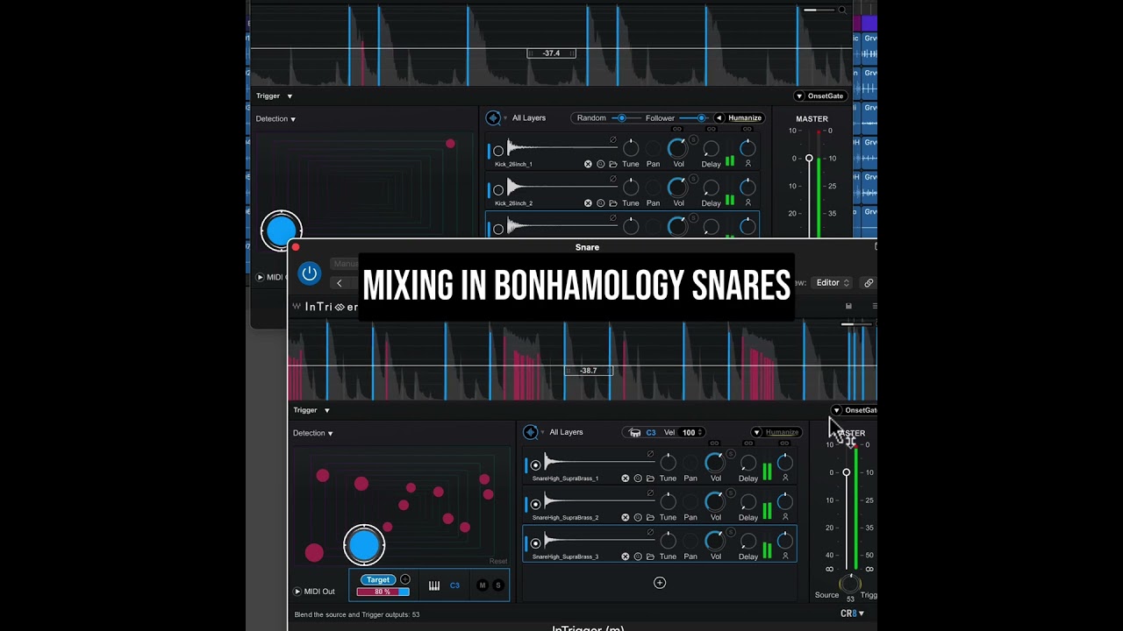Toggle activation of SnareHigh_SupraBrass_1 layer
This screenshot has width=1123, height=631.
click(535, 465)
